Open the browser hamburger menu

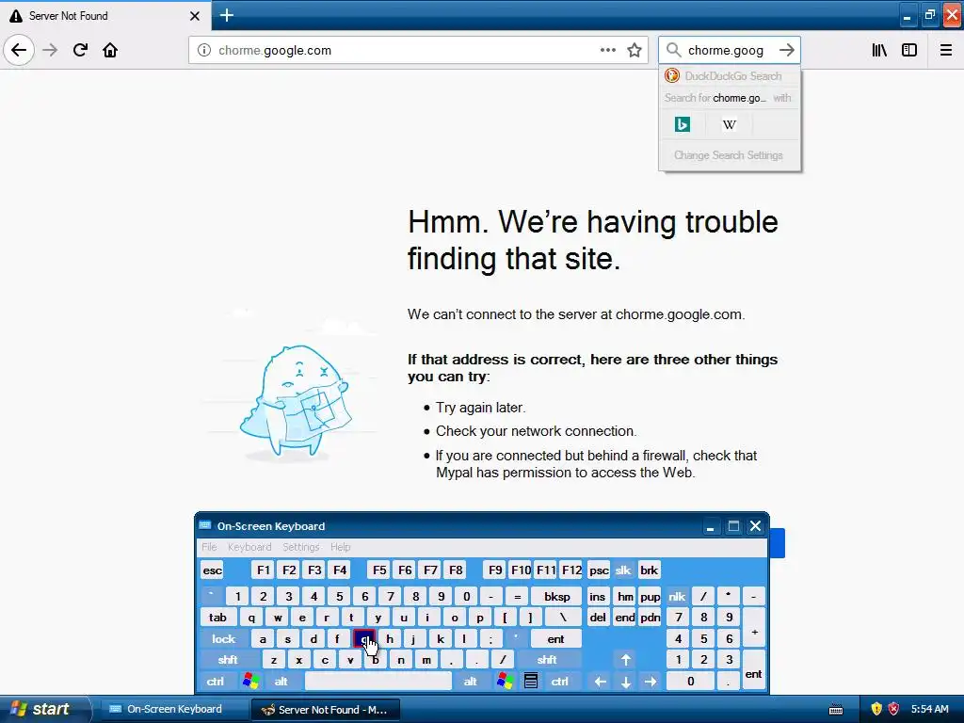946,50
